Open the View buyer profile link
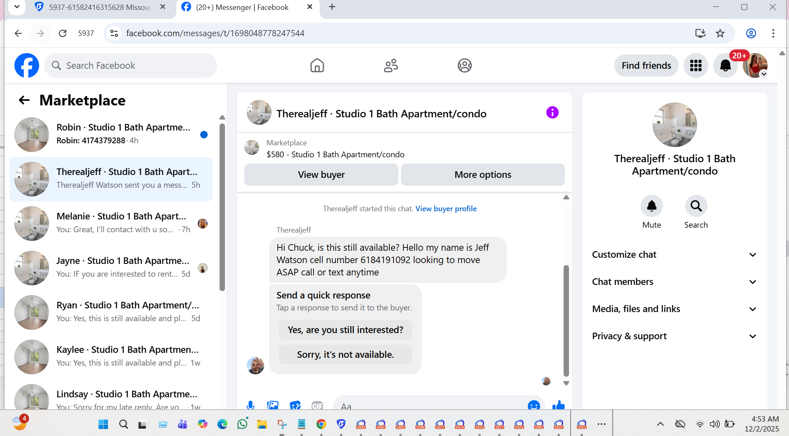The height and width of the screenshot is (436, 789). point(446,209)
